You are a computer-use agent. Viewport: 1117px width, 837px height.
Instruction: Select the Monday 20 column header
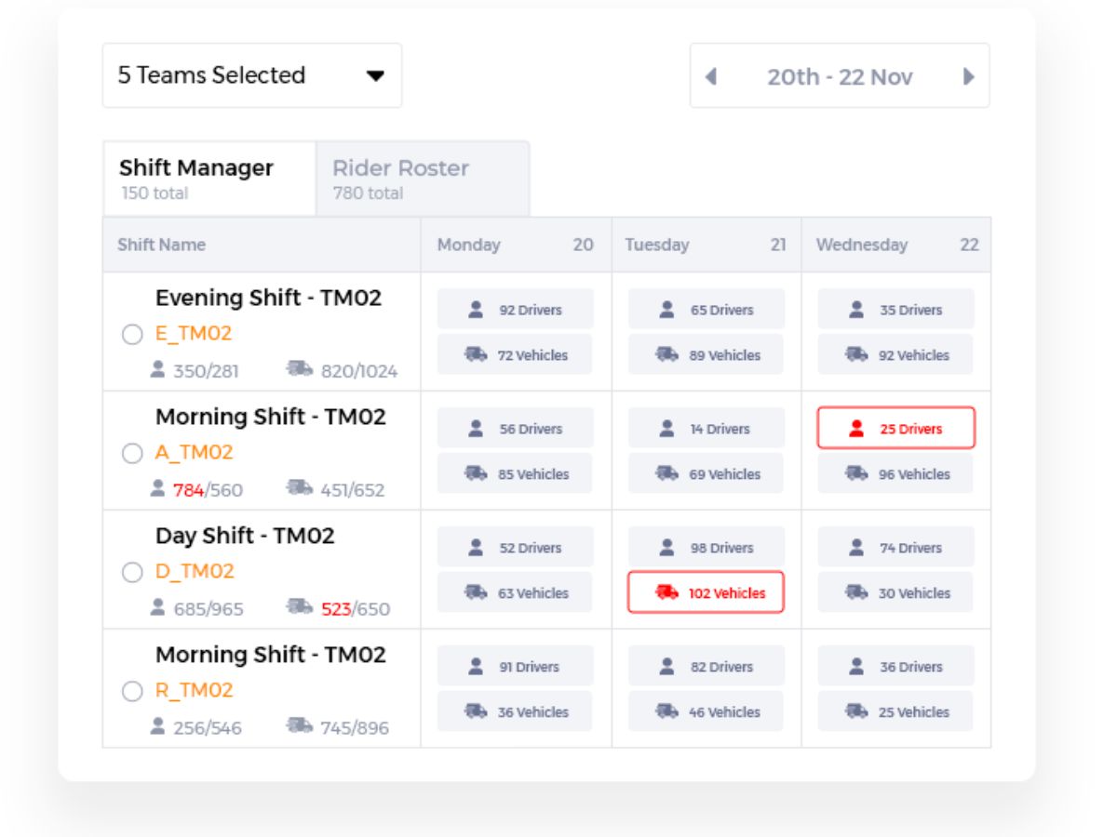point(516,245)
